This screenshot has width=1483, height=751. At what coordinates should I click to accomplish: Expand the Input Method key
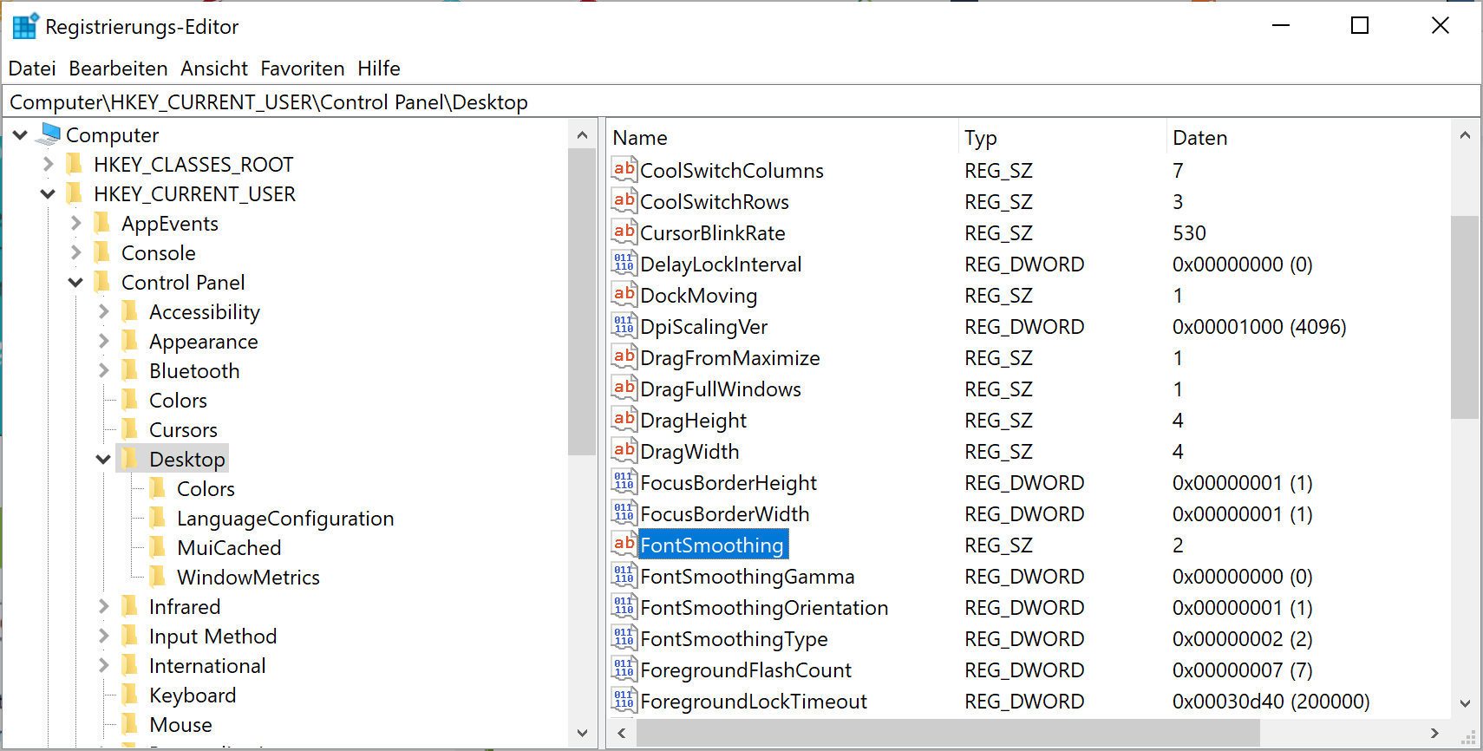(103, 636)
